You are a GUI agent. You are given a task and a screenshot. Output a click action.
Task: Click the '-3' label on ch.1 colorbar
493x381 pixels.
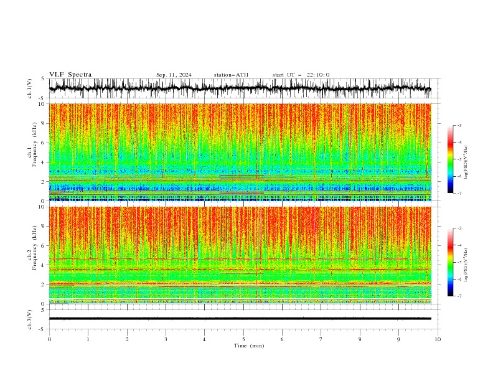click(459, 125)
